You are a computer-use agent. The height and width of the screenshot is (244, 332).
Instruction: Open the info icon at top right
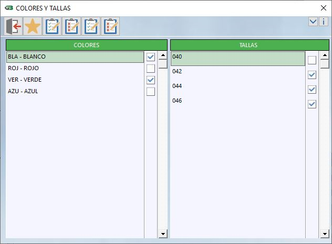coord(324,21)
